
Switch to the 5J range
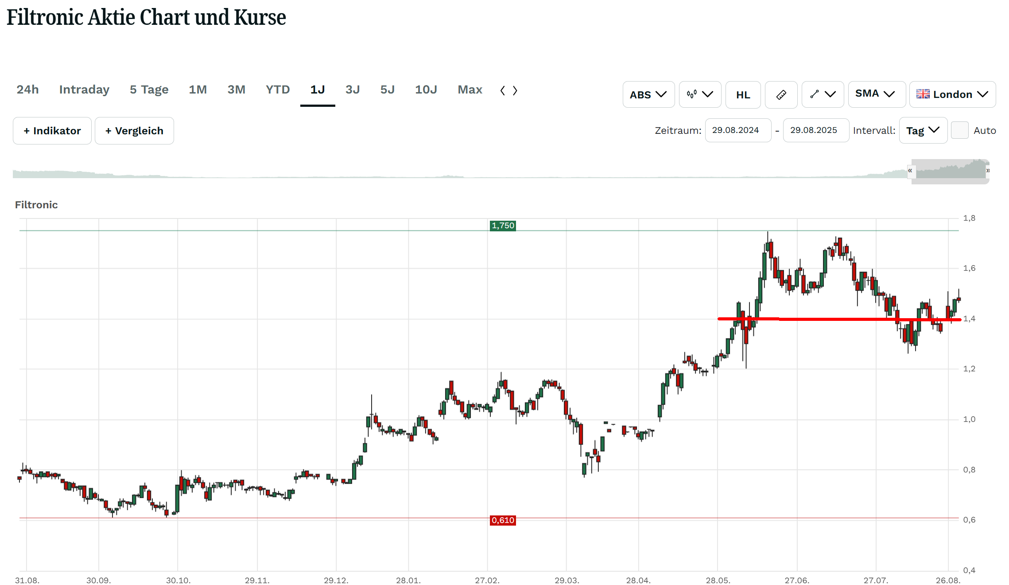[387, 90]
